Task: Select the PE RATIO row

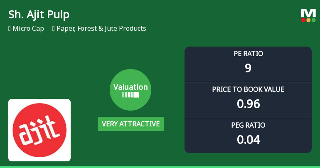Action: [x=248, y=64]
